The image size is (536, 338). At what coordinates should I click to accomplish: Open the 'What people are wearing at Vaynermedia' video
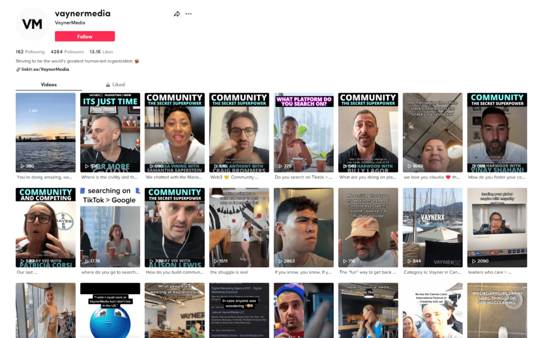point(175,310)
